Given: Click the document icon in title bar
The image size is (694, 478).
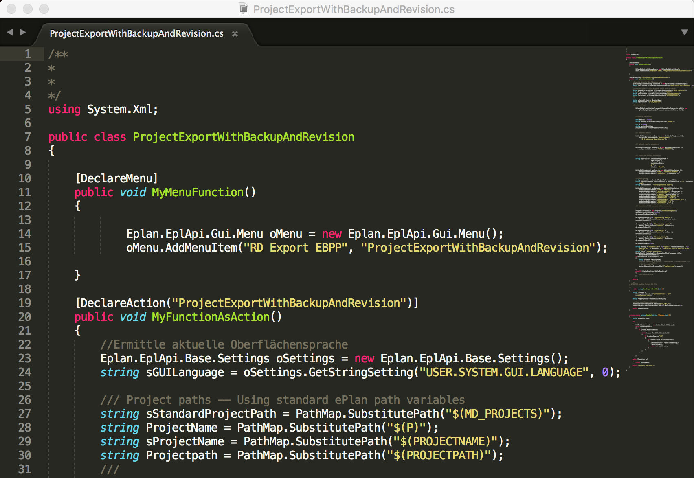Looking at the screenshot, I should pos(243,9).
